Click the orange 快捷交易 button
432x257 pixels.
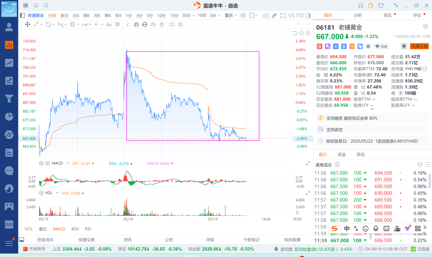(x=419, y=46)
